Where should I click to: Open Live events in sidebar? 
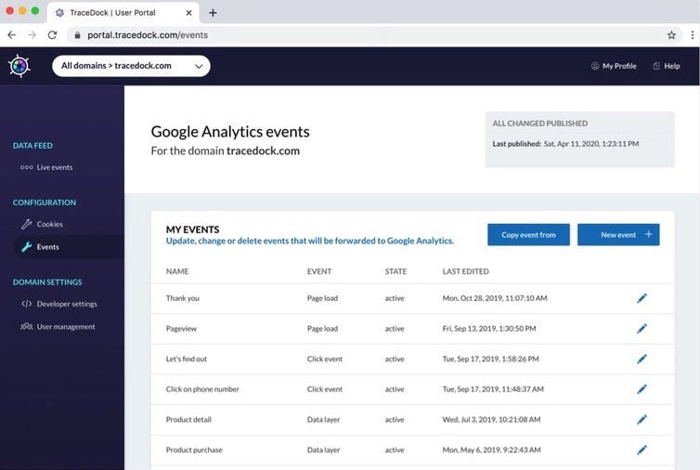(x=46, y=167)
